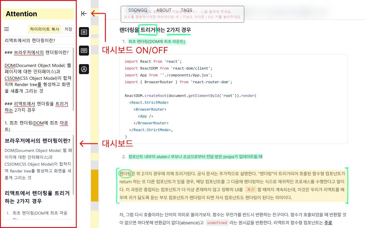365x228 pixels.
Task: Click the 하이라이트 복사 button
Action: point(44,29)
